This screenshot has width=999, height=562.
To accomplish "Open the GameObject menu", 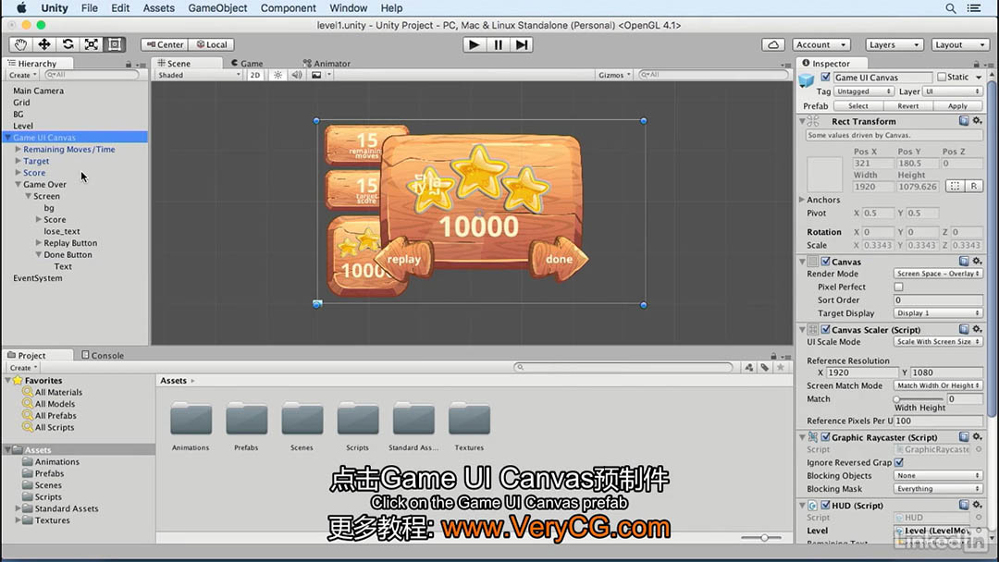I will 217,8.
